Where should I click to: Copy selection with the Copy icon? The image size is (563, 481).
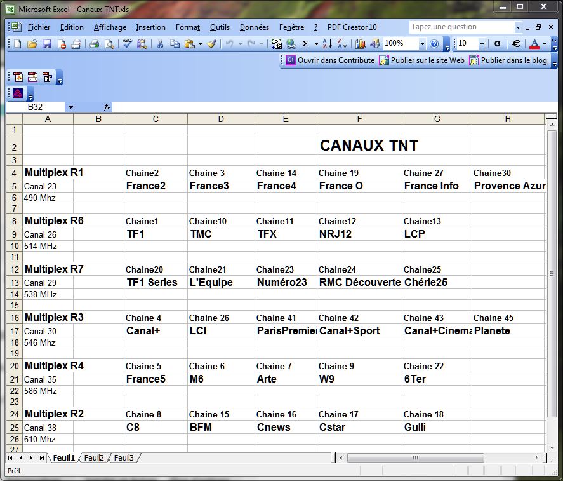pyautogui.click(x=175, y=44)
